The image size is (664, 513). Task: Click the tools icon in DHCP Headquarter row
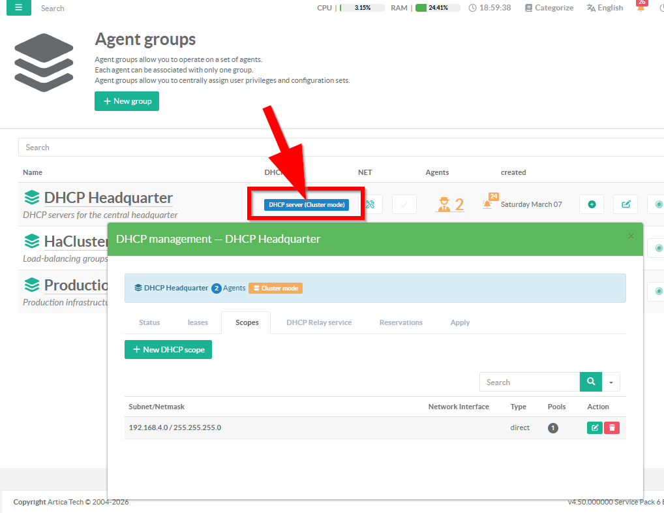[370, 204]
